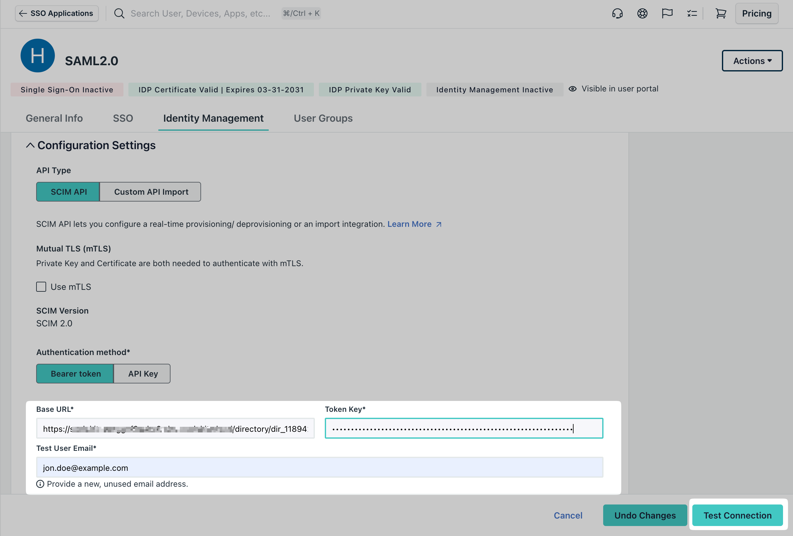Click the Test Connection button
The image size is (793, 536).
[737, 515]
